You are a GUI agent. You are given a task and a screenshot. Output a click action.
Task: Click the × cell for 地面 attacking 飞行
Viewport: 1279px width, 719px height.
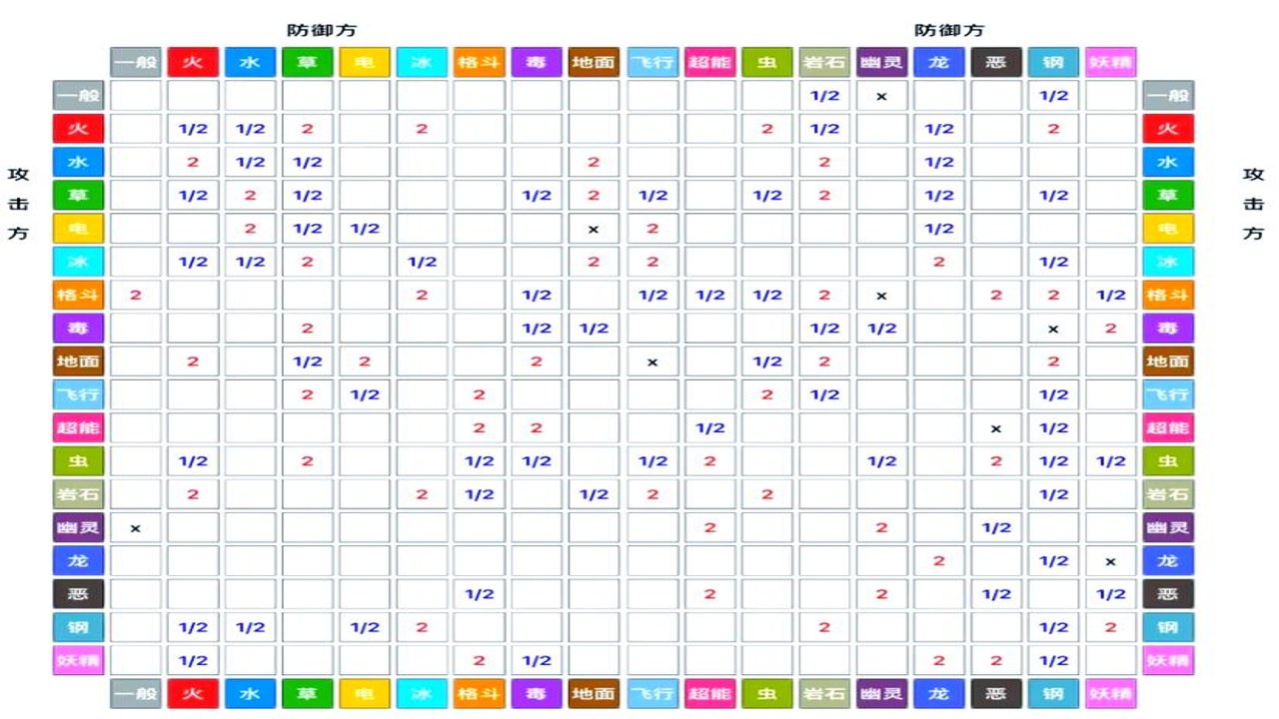[x=652, y=361]
